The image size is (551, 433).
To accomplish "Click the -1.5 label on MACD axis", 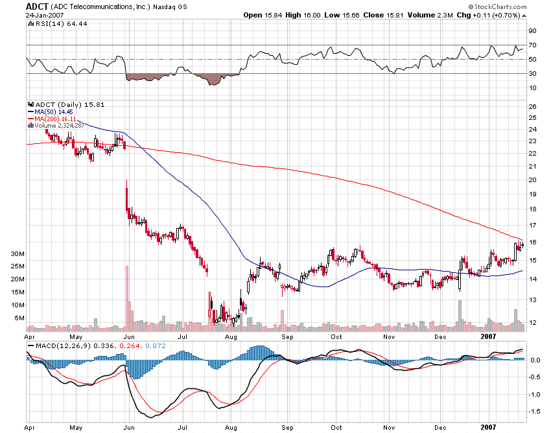I will click(534, 412).
